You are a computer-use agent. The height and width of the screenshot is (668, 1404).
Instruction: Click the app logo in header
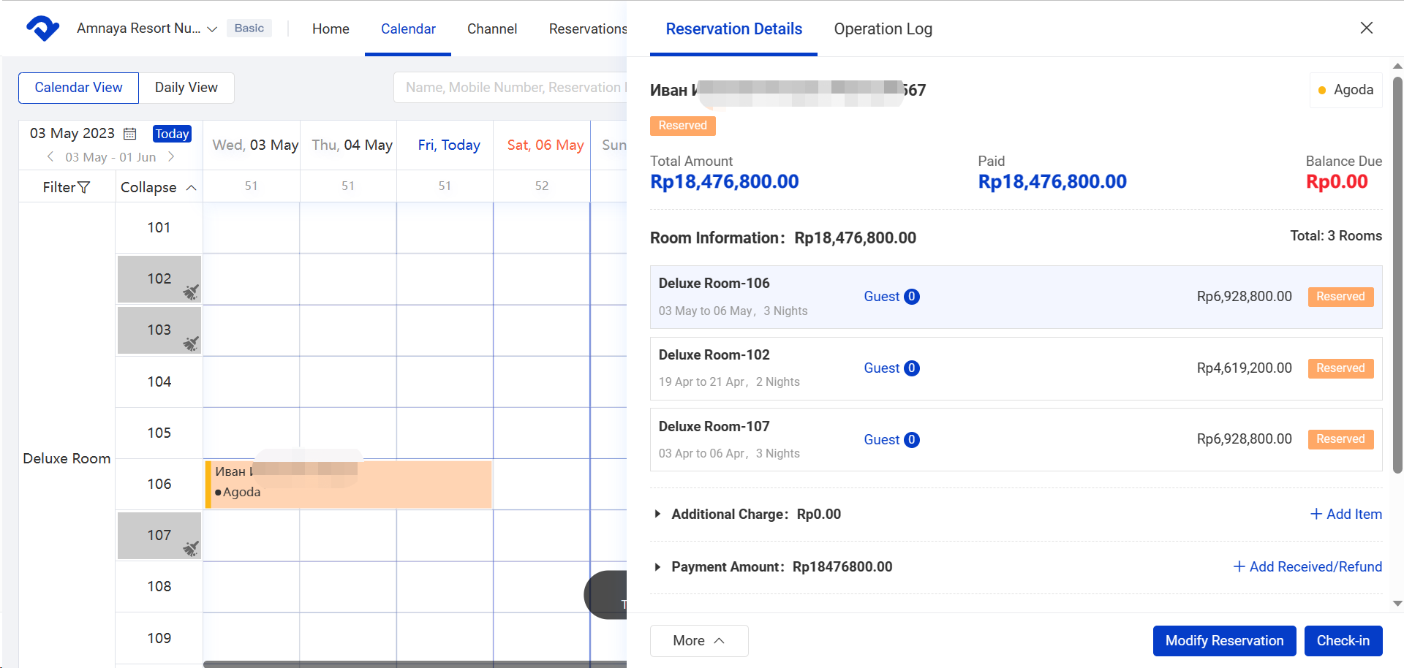coord(42,29)
